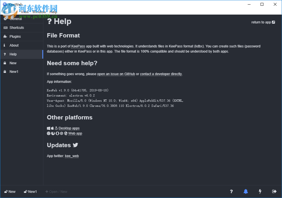282x198 pixels.
Task: Click the lightning generator icon in footer
Action: [x=260, y=191]
